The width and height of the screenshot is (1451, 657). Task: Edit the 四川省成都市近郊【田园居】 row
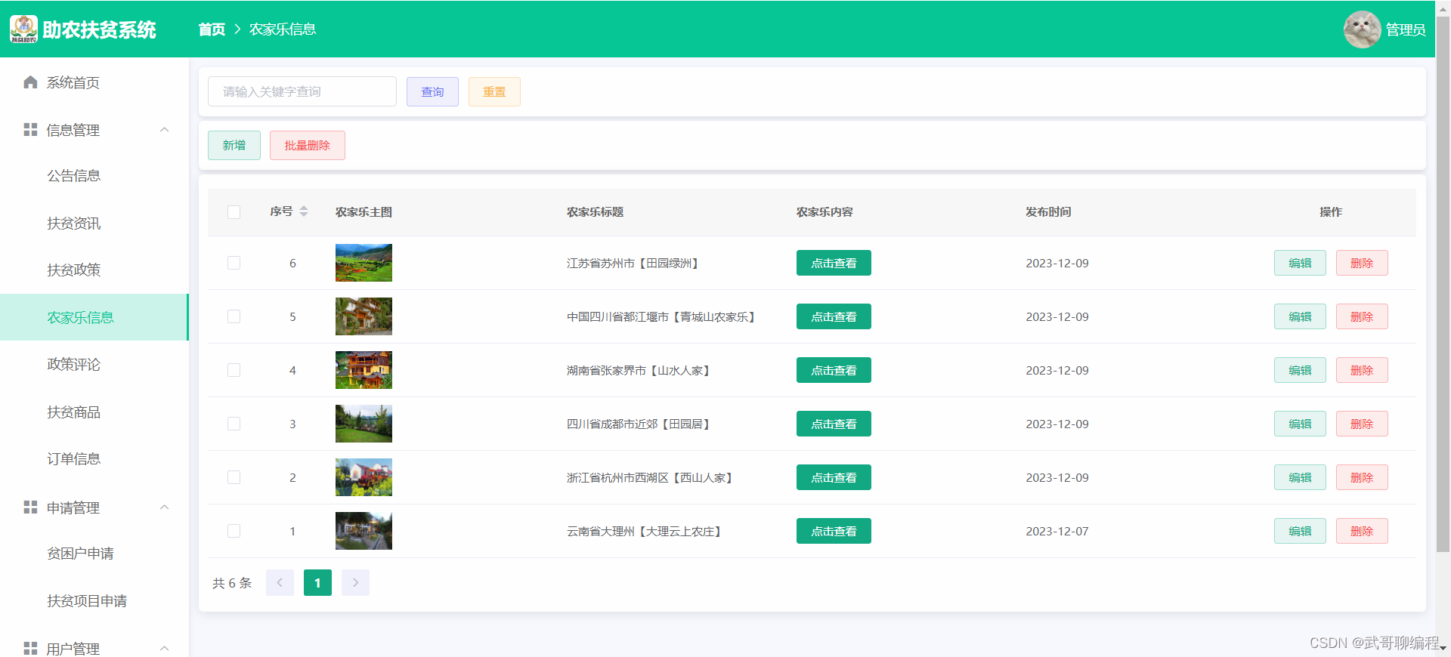click(1300, 424)
